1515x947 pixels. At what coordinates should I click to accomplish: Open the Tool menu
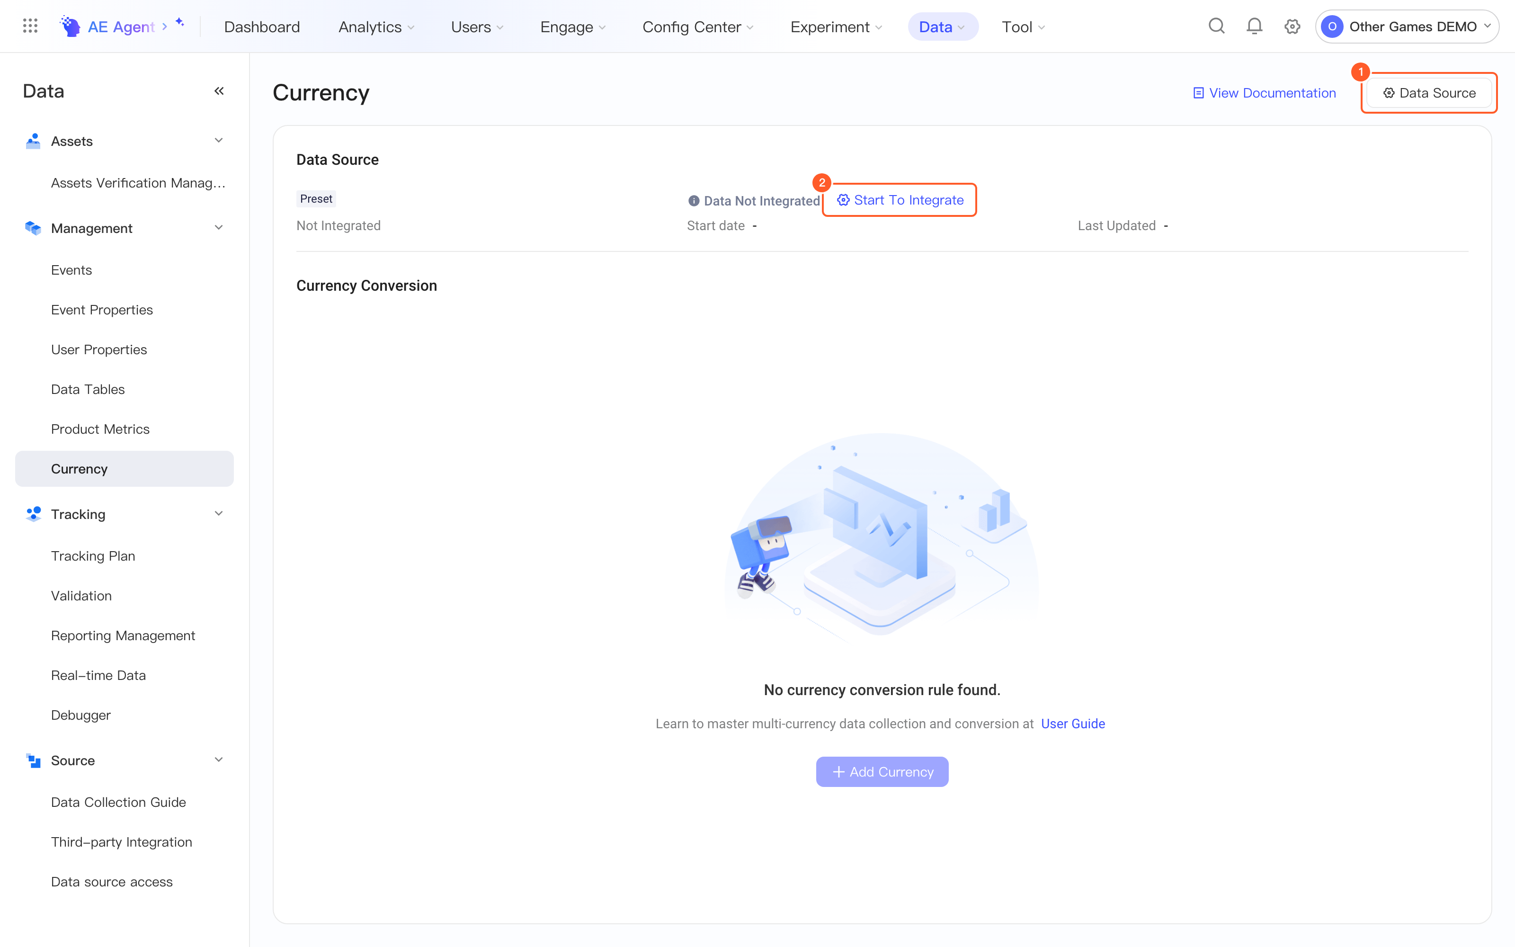[1023, 27]
